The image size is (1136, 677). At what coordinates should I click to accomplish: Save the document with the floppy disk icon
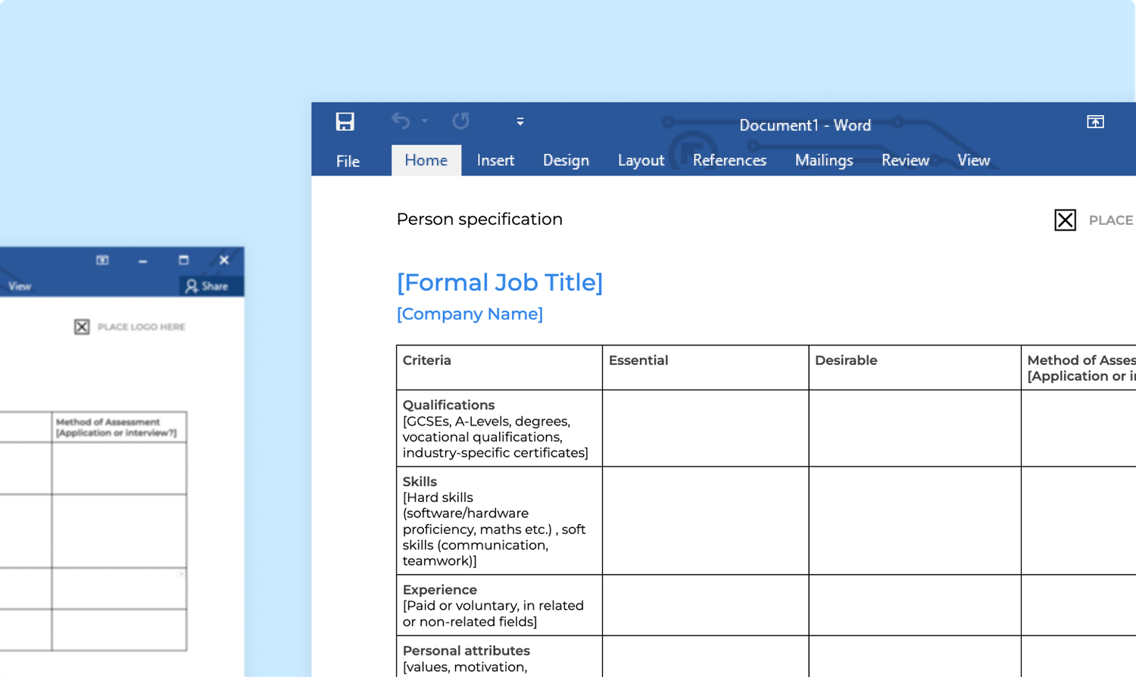tap(345, 121)
